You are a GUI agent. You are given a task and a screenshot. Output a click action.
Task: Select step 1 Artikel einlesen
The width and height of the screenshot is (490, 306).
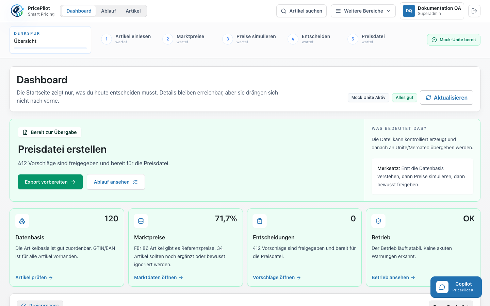pyautogui.click(x=126, y=39)
